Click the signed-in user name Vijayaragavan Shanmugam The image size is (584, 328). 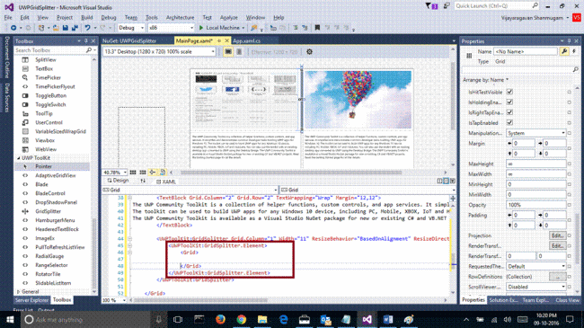click(x=532, y=17)
